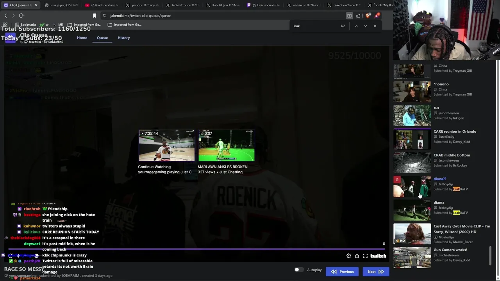Open the Home nav item

(82, 38)
